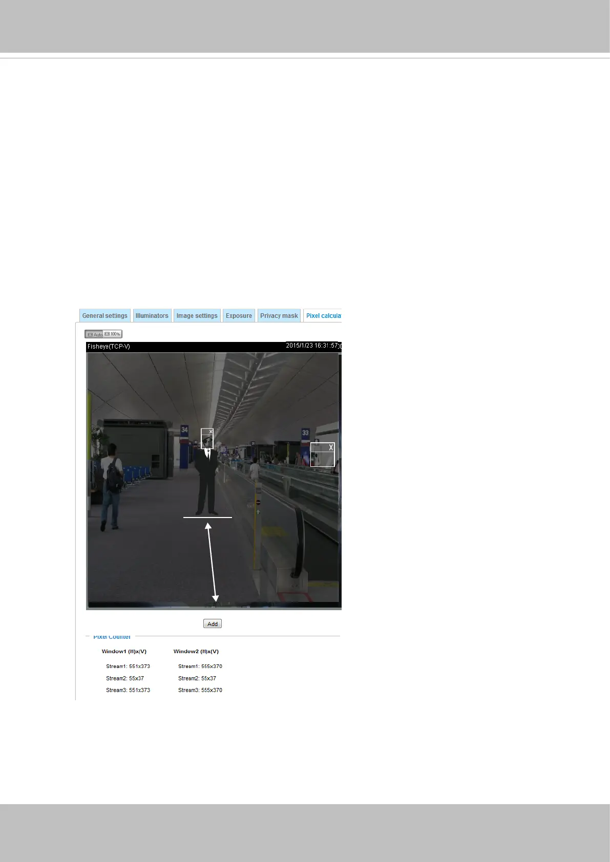Click the Add button
Image resolution: width=610 pixels, height=862 pixels.
pyautogui.click(x=213, y=623)
